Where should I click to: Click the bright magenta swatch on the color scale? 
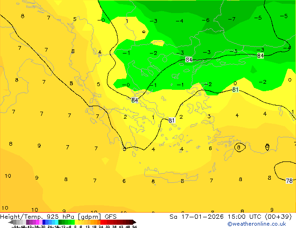pyautogui.click(x=37, y=222)
